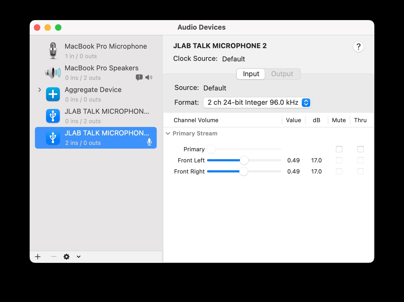Toggle the Primary Mute checkbox
Screen dimensions: 404x302
click(x=339, y=149)
